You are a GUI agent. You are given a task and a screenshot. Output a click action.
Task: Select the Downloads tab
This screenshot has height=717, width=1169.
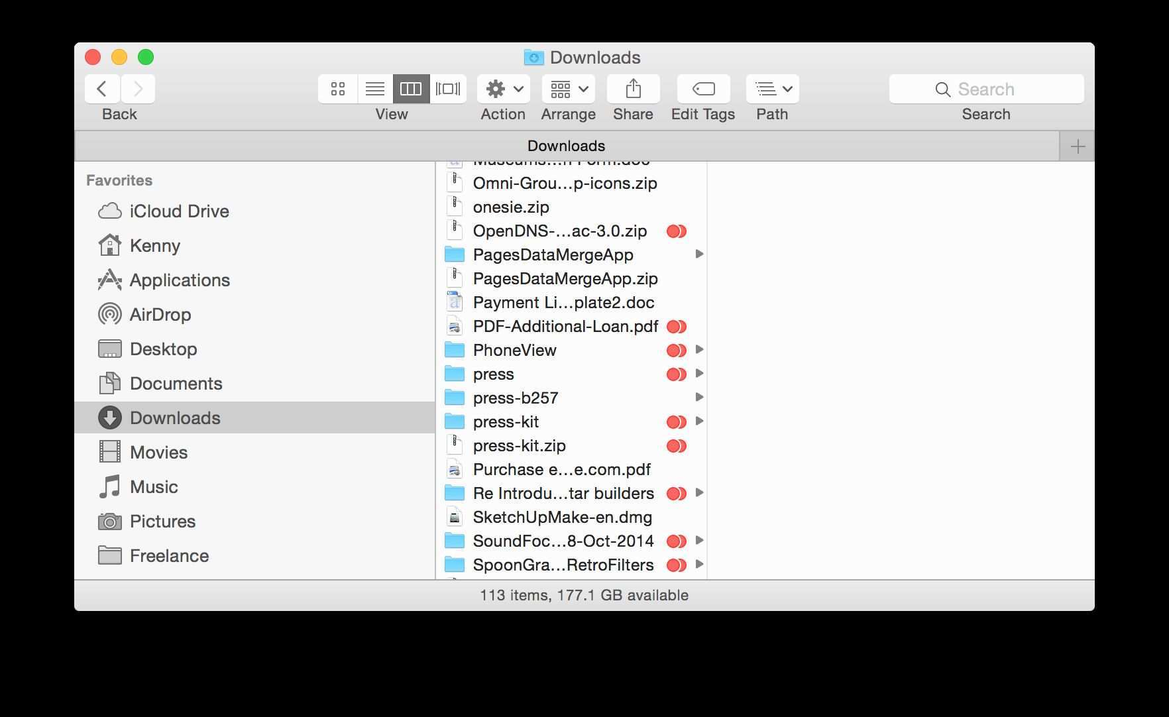click(566, 146)
